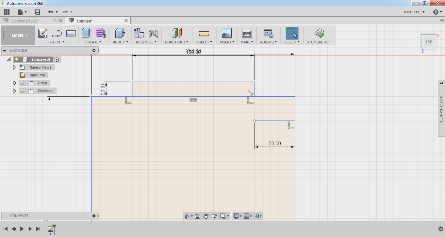The width and height of the screenshot is (445, 237).
Task: Open the INSPECT menu
Action: (204, 42)
